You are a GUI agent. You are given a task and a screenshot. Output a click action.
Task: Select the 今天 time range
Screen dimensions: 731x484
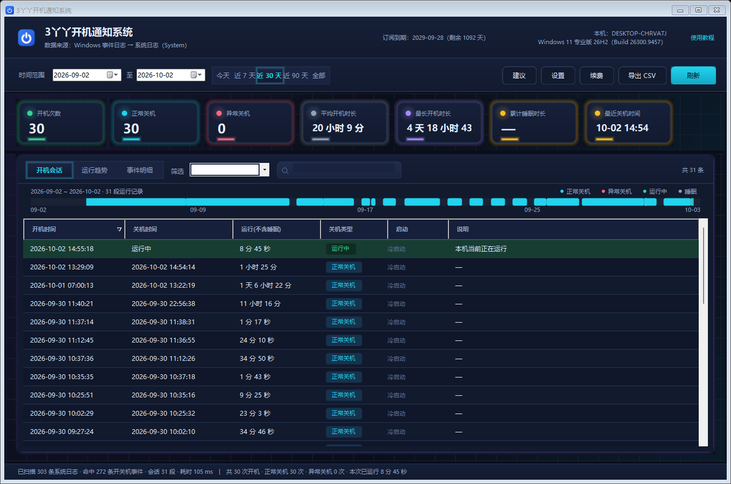pos(223,76)
